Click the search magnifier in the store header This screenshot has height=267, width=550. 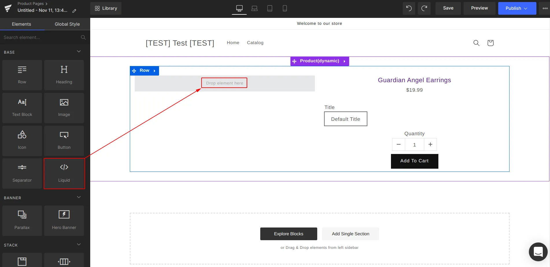[476, 43]
